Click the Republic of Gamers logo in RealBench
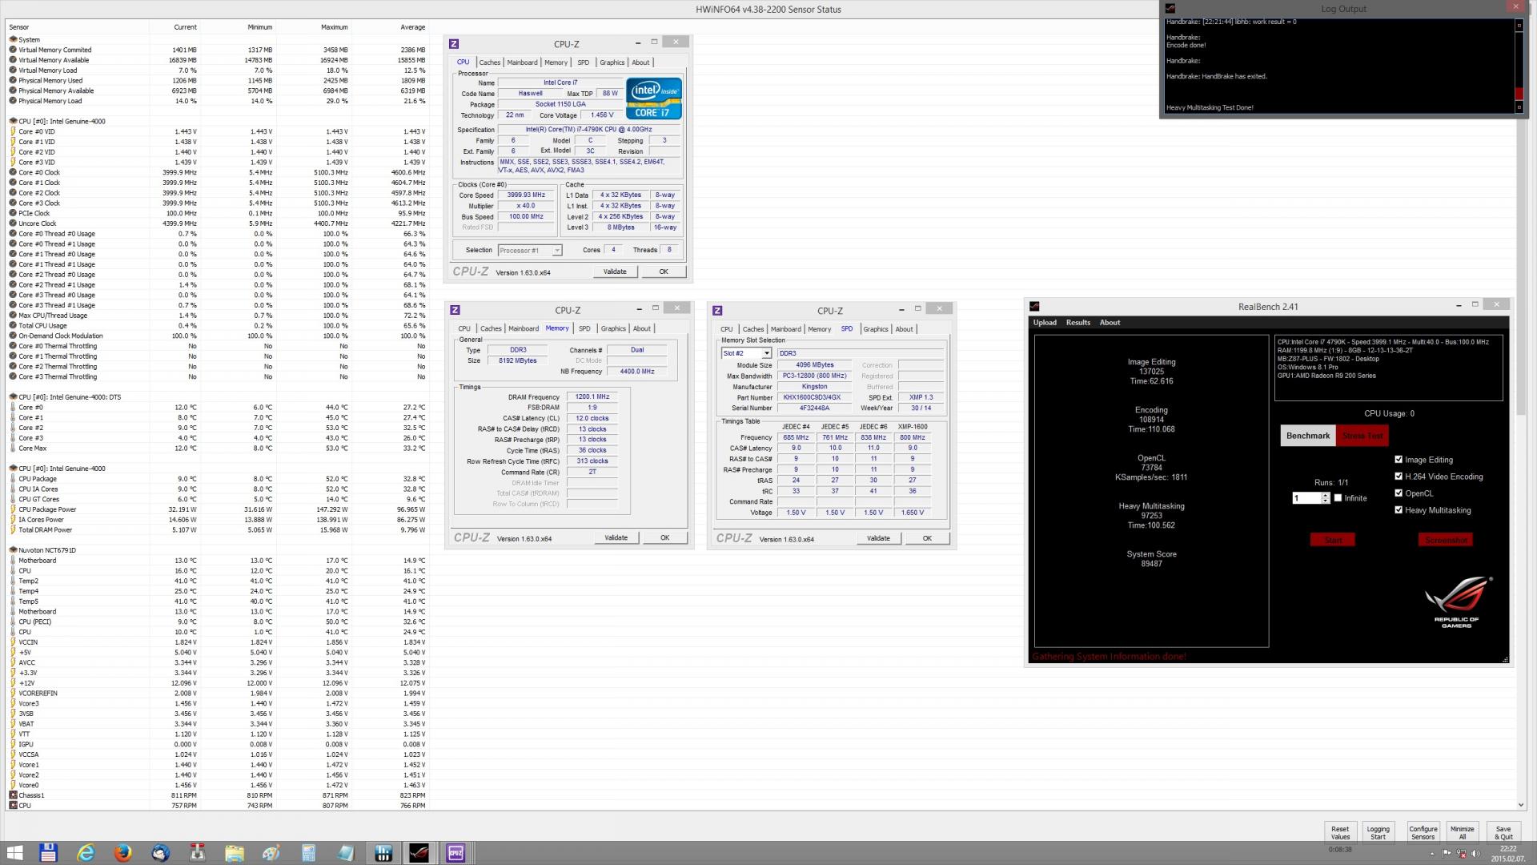Viewport: 1537px width, 865px height. pos(1458,602)
